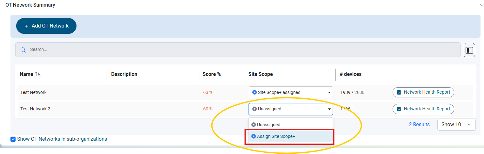Open Network Health Report for Test Network 2
484x154 pixels.
point(423,109)
